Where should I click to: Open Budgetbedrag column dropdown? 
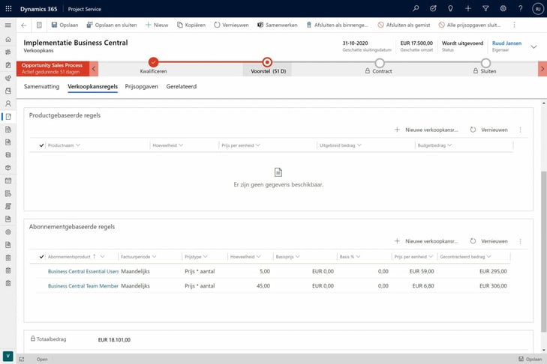click(x=449, y=145)
